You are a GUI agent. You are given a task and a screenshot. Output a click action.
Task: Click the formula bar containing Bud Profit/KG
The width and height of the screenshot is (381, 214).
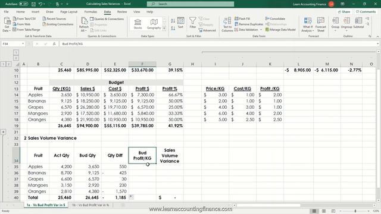click(x=217, y=43)
